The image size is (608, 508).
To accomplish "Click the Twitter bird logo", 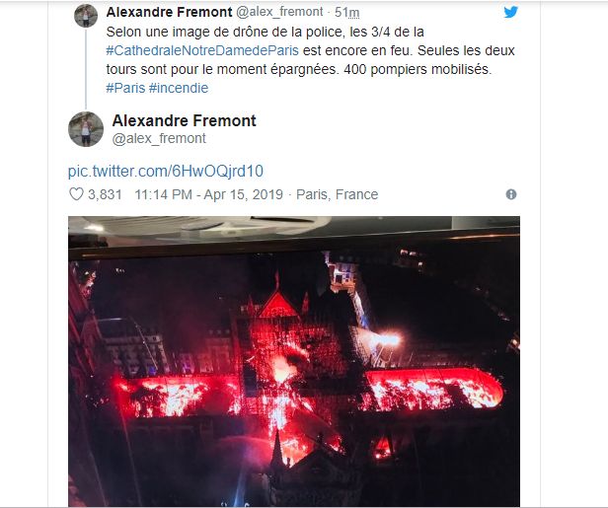I will point(510,12).
